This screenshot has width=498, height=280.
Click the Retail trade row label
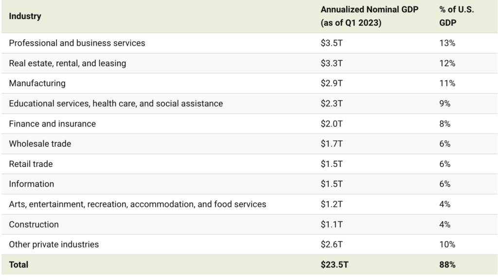pos(31,164)
